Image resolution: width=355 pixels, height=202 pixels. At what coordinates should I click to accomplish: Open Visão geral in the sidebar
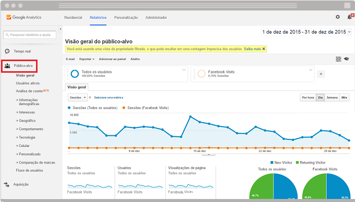(25, 75)
